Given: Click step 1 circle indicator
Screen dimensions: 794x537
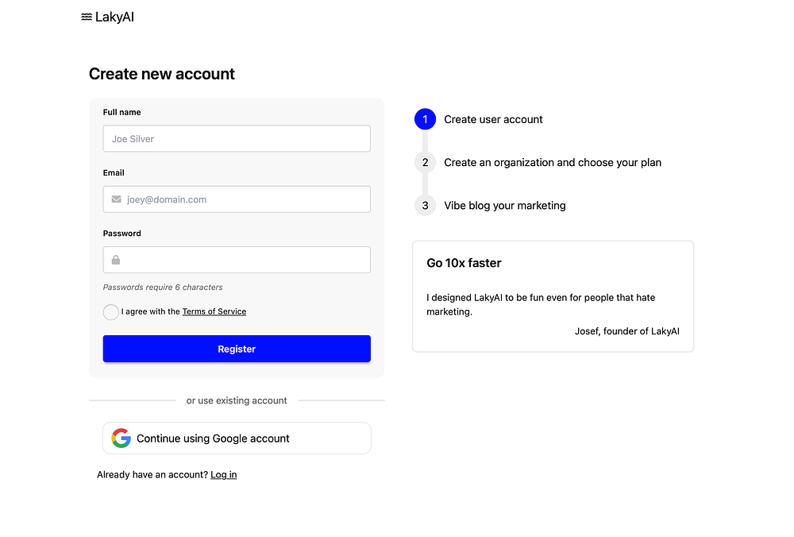Looking at the screenshot, I should pos(425,119).
